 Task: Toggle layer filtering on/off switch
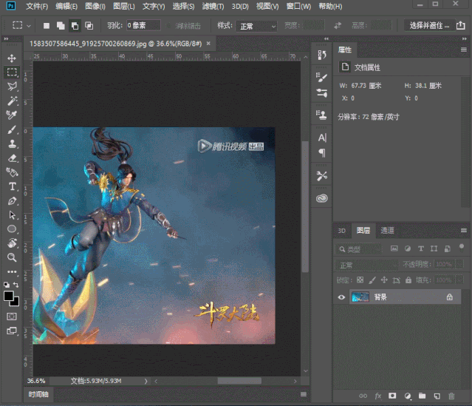click(x=462, y=248)
